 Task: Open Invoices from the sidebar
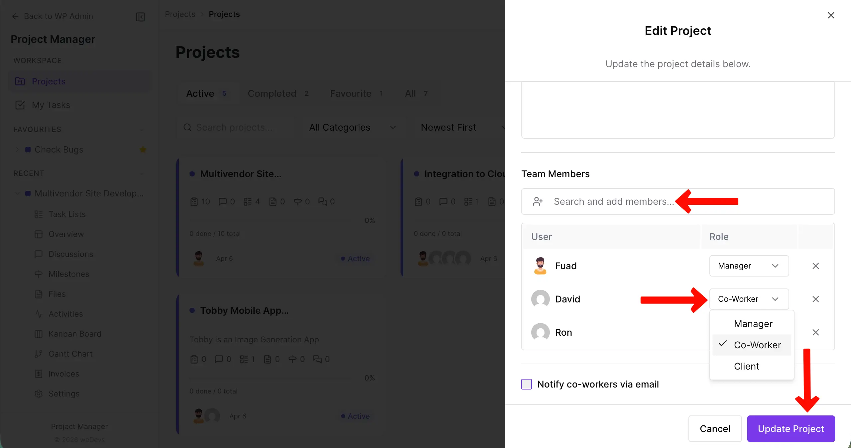(63, 374)
